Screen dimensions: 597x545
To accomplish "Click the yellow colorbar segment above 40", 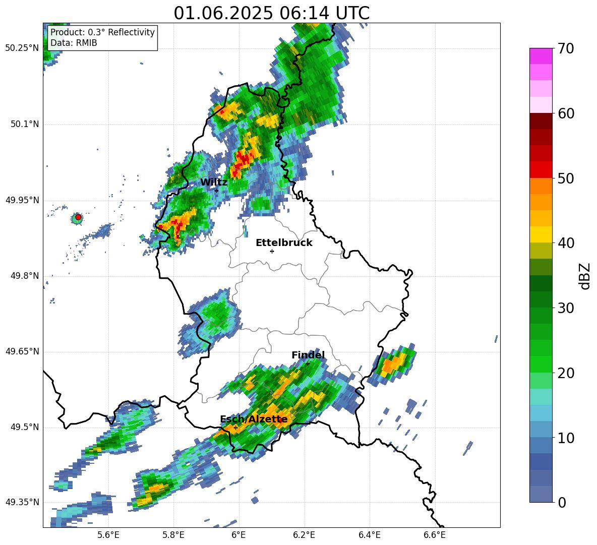I will tap(541, 234).
